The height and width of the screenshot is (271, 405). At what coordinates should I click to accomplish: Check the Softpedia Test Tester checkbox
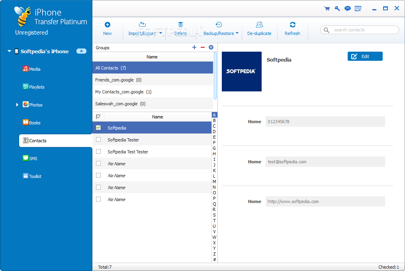pyautogui.click(x=98, y=151)
